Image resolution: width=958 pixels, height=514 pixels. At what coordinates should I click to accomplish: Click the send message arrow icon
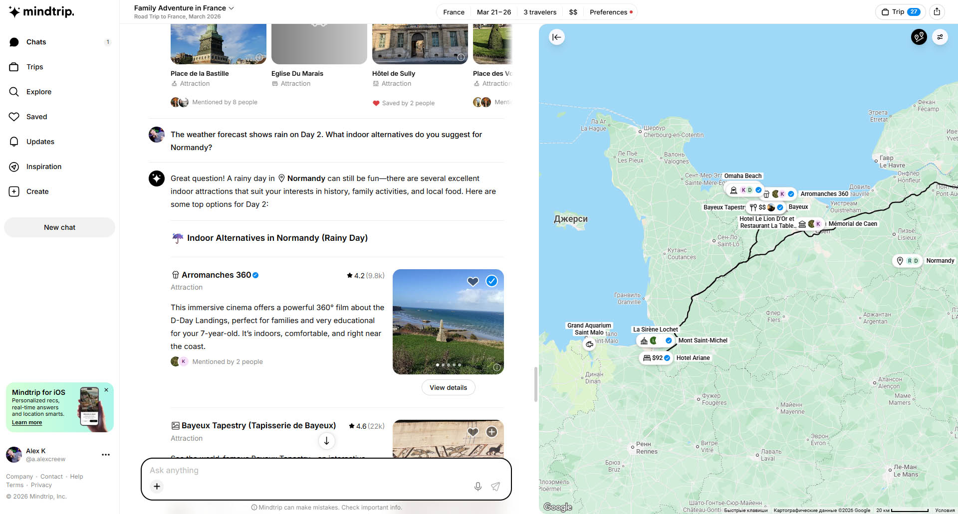(x=495, y=487)
